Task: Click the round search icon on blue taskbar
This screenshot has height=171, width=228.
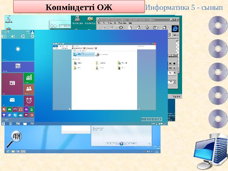Action: pos(10,124)
